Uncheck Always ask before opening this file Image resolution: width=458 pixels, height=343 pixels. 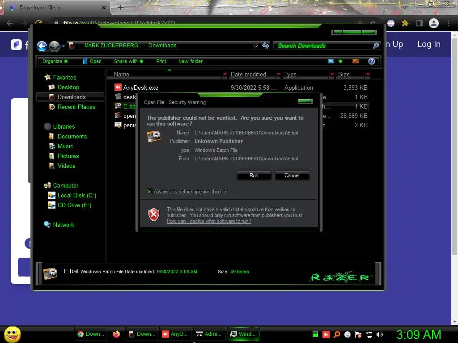pos(149,192)
